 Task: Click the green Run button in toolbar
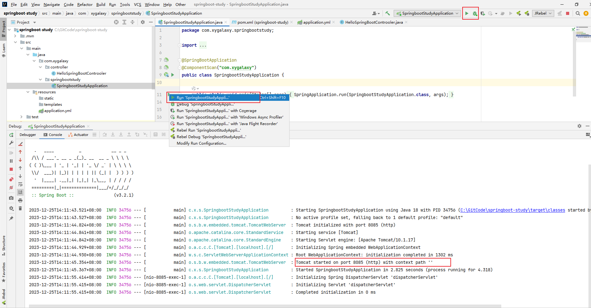pyautogui.click(x=467, y=13)
